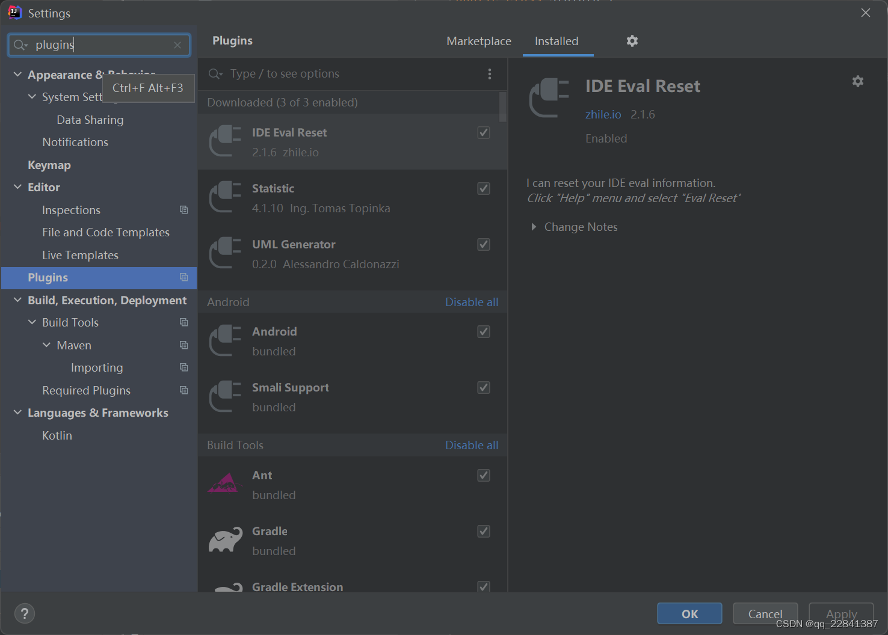Select the UML Generator plugin entry
888x635 pixels.
[x=353, y=254]
